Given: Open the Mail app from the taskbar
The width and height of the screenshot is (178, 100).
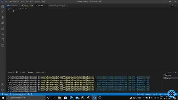Looking at the screenshot, I should pyautogui.click(x=77, y=97).
